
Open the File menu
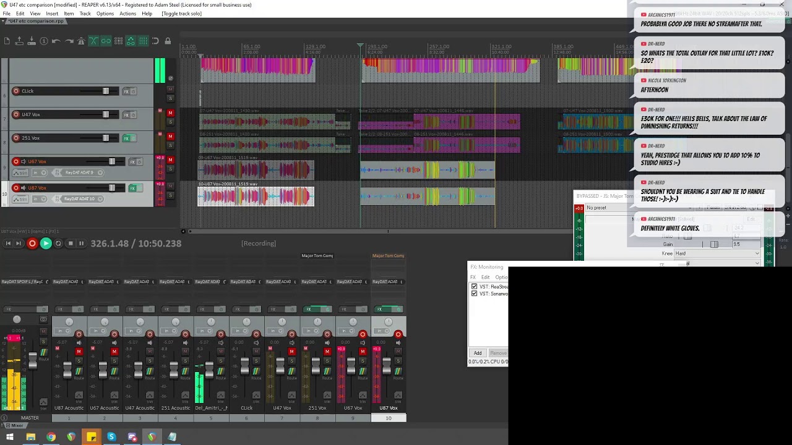click(x=6, y=14)
